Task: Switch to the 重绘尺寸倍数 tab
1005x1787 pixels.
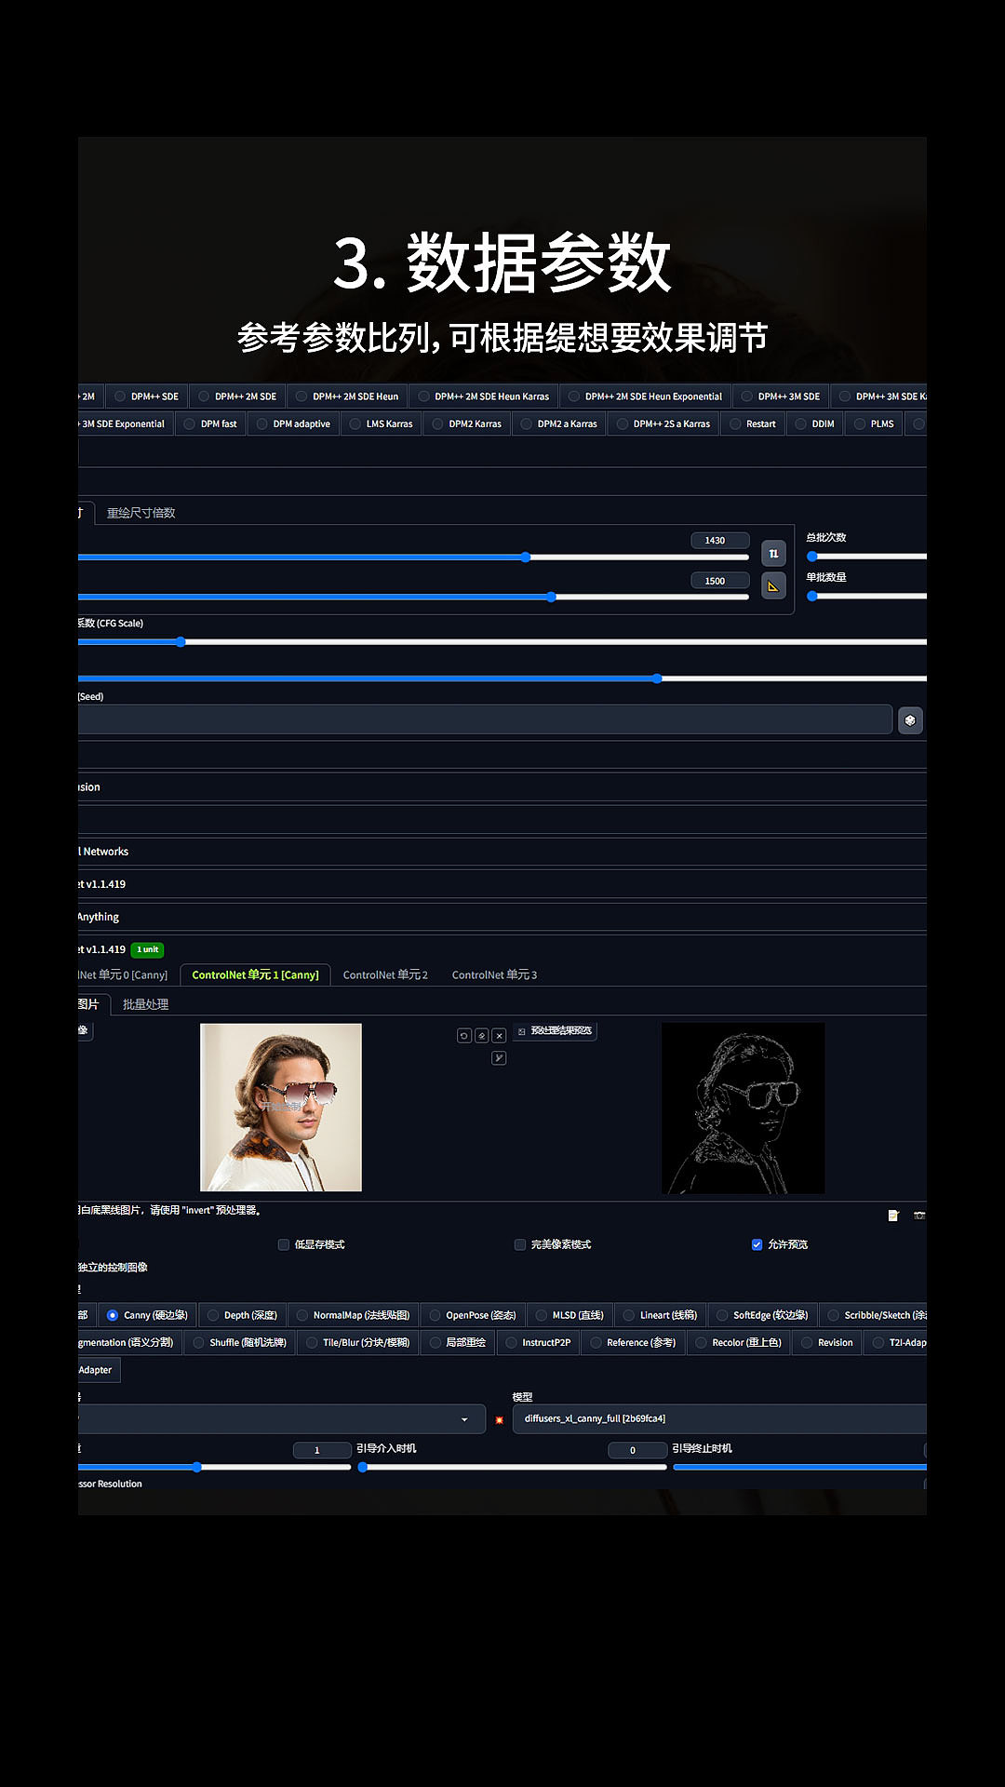Action: point(141,513)
